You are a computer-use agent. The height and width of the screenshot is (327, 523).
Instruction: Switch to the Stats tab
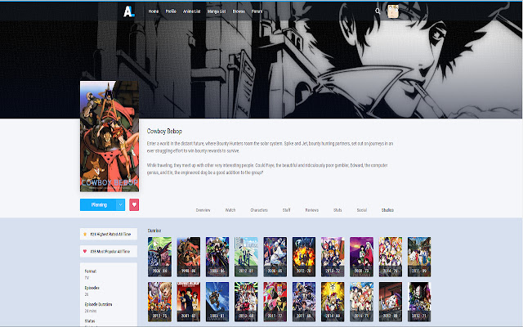pyautogui.click(x=337, y=210)
